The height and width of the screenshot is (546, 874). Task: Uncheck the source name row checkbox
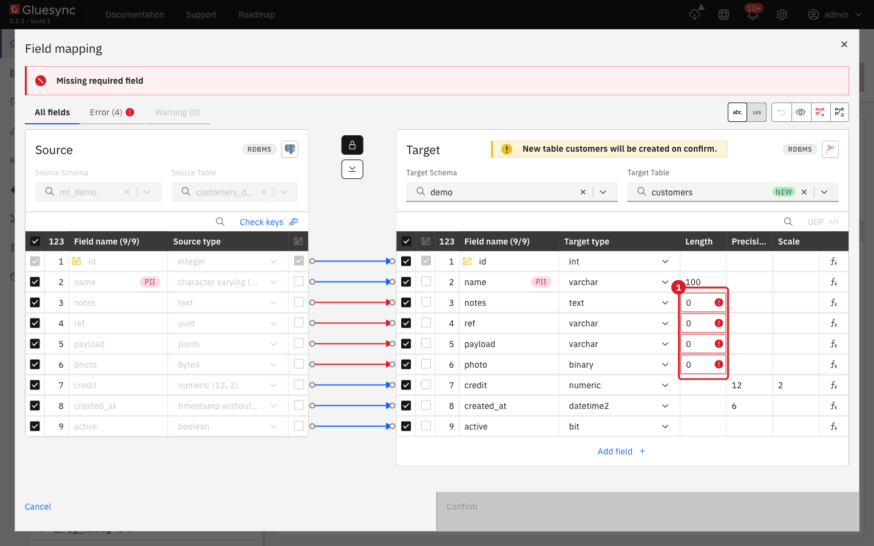click(x=35, y=282)
